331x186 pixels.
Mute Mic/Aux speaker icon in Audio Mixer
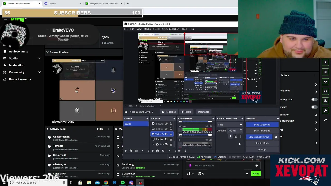(x=180, y=135)
